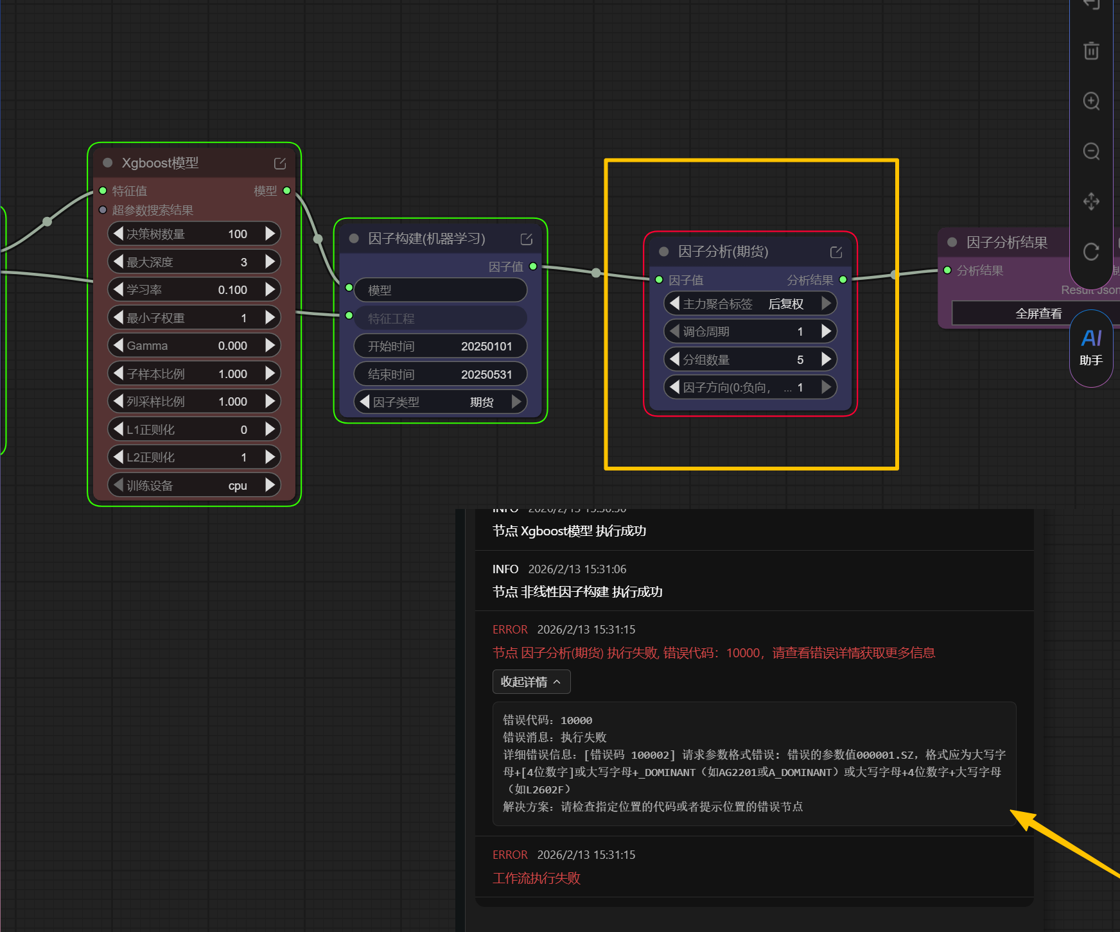Screen dimensions: 1120x932
Task: Click 分析结果 output port on 因子分析(期货)
Action: point(843,280)
